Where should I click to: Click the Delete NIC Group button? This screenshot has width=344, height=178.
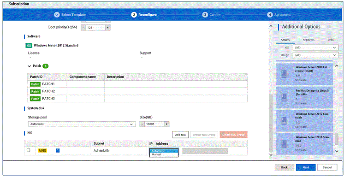(x=233, y=135)
